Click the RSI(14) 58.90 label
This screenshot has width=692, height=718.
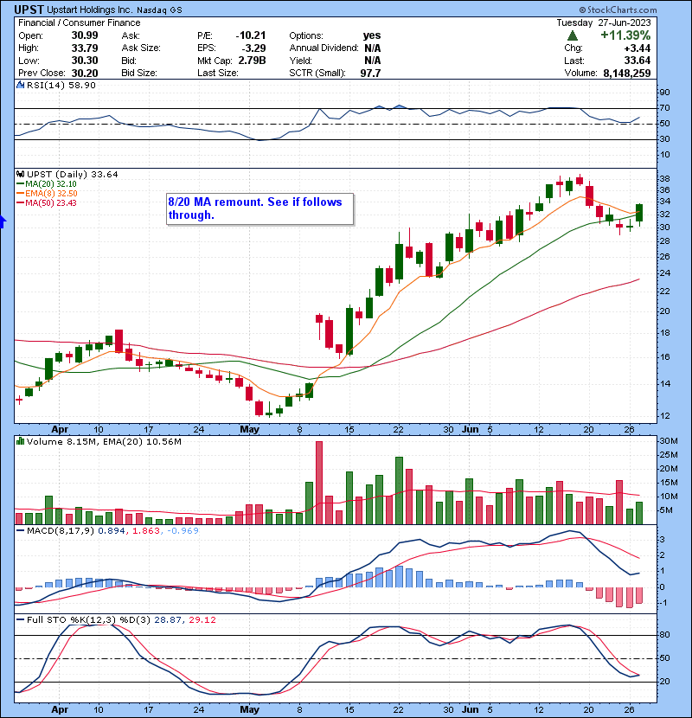61,85
